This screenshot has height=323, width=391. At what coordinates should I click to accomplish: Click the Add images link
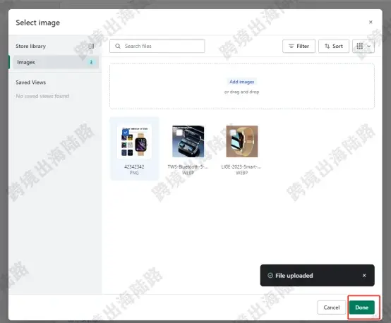[241, 82]
